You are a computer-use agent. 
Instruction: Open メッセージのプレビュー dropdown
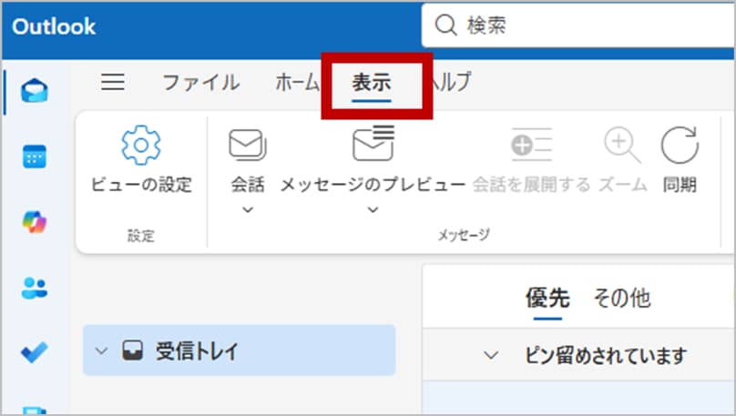pyautogui.click(x=372, y=210)
